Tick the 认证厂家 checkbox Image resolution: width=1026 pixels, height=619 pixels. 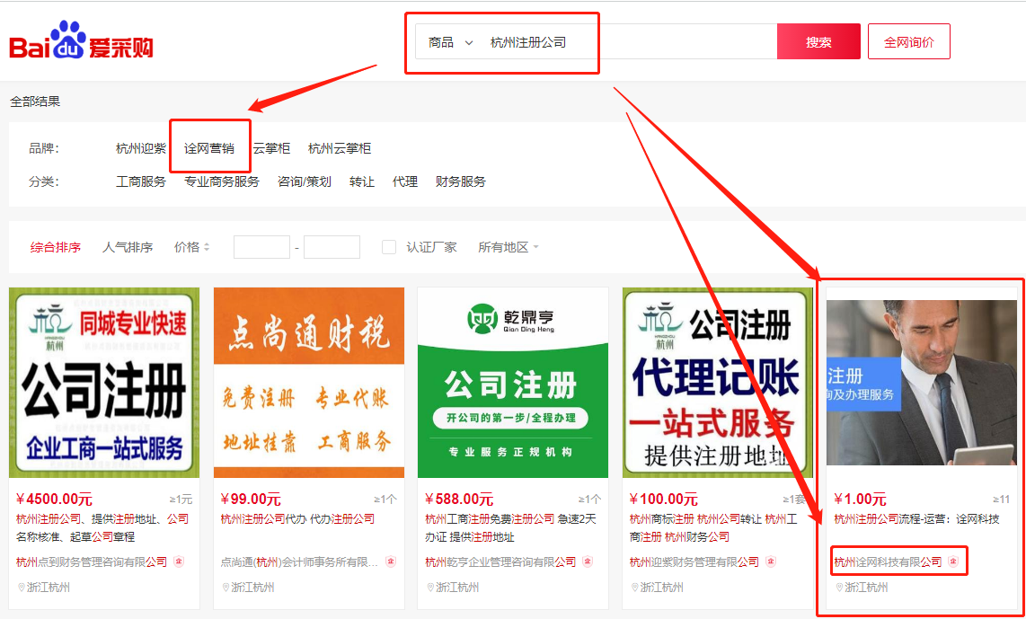(x=389, y=247)
